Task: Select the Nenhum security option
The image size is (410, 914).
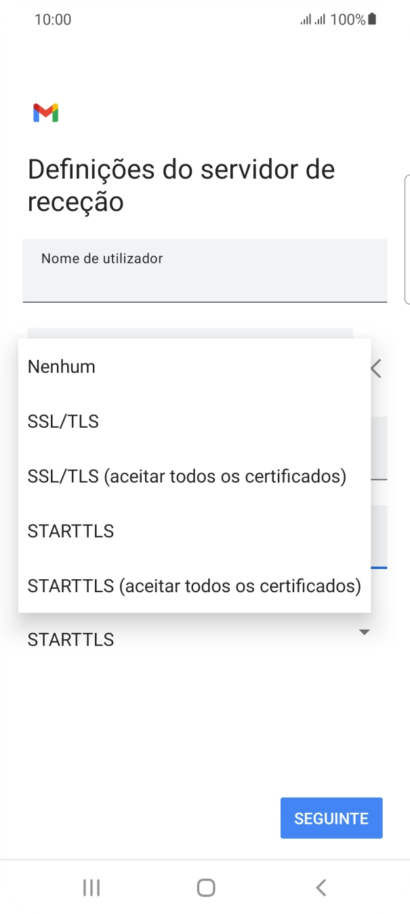Action: click(x=61, y=366)
